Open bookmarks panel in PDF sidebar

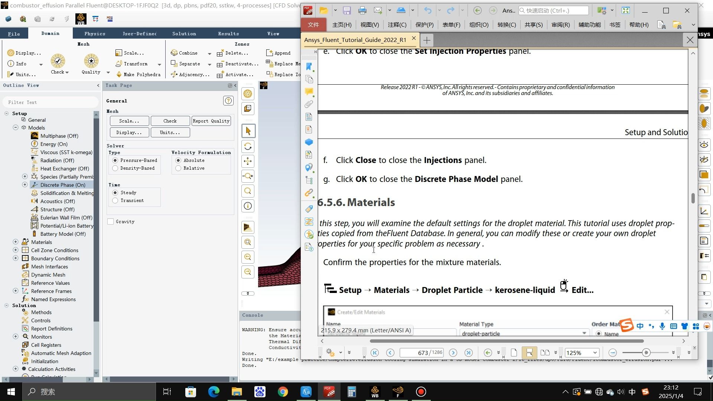point(309,67)
